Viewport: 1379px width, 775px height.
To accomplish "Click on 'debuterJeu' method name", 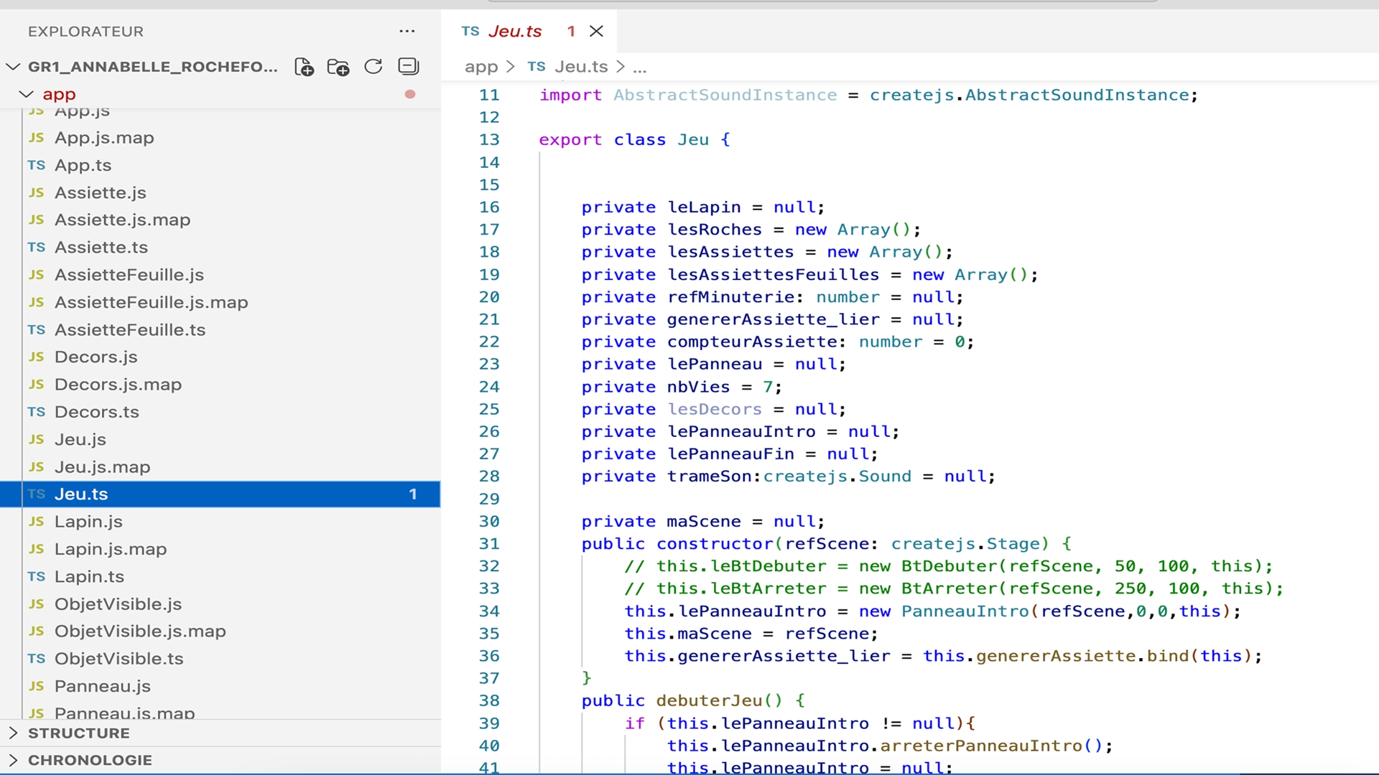I will [709, 700].
